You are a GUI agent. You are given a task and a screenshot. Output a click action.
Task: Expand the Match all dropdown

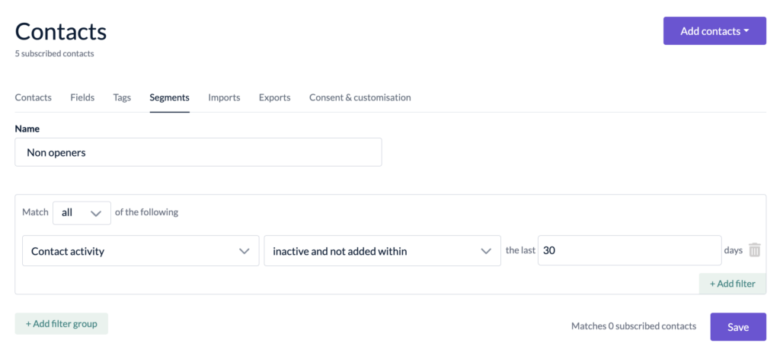click(81, 213)
